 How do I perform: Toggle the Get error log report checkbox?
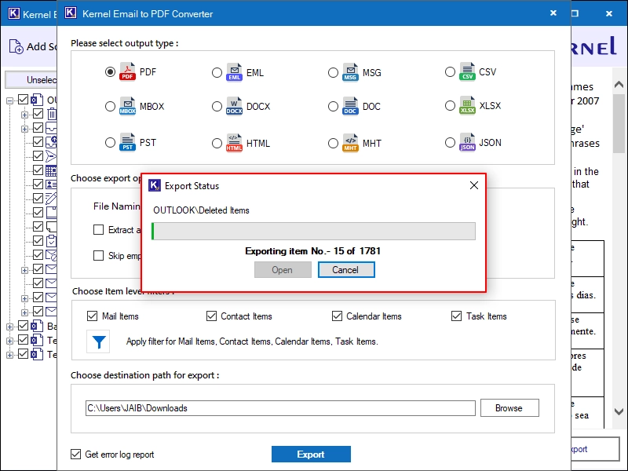click(75, 454)
